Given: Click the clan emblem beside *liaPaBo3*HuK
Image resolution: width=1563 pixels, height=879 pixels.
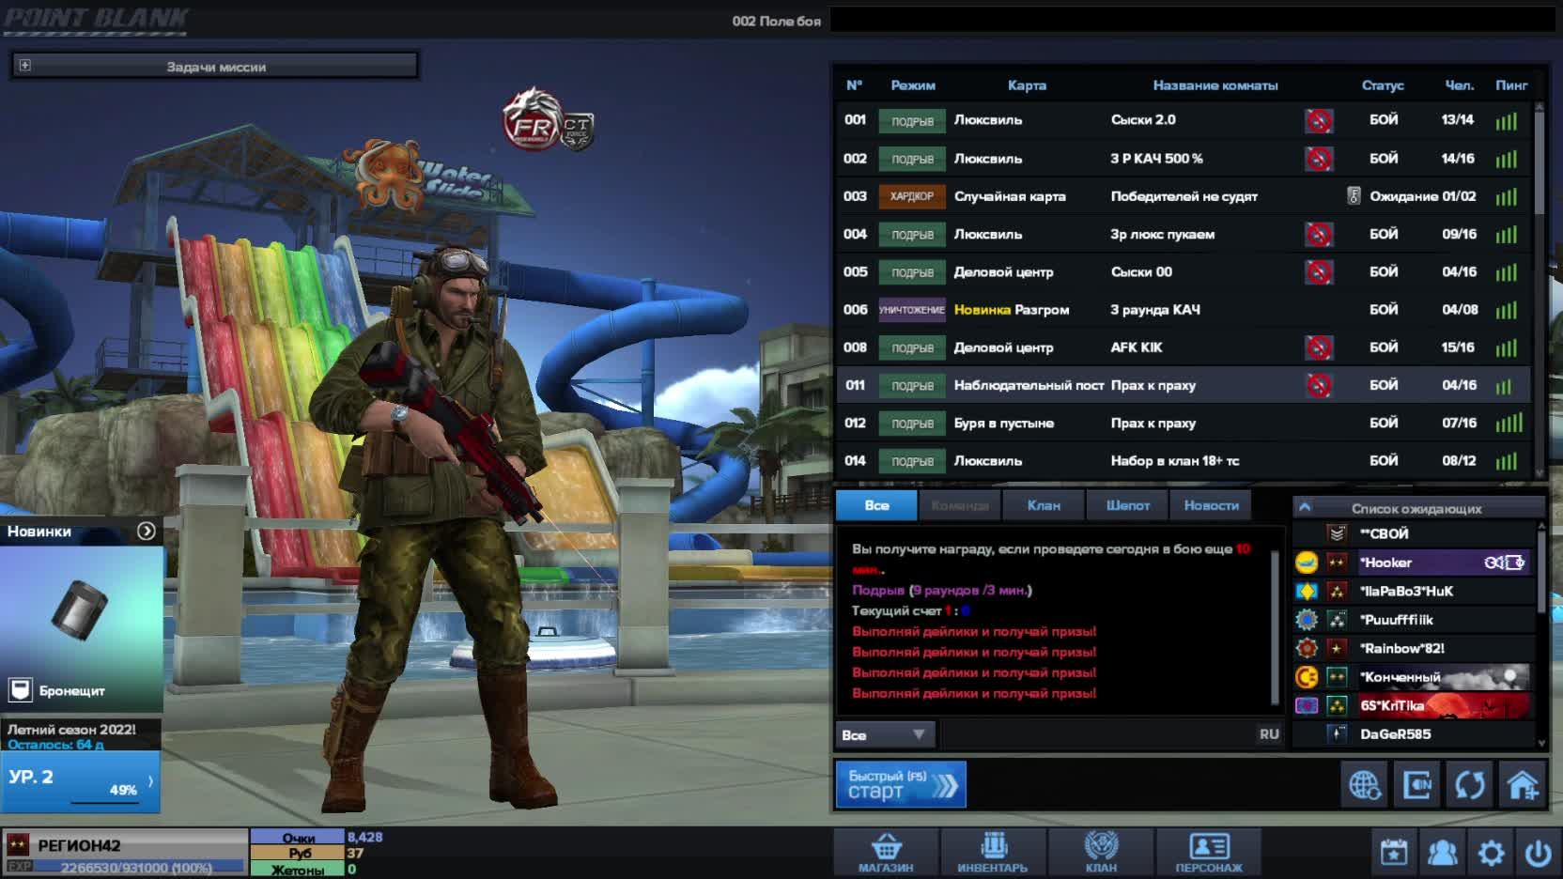Looking at the screenshot, I should click(1307, 592).
